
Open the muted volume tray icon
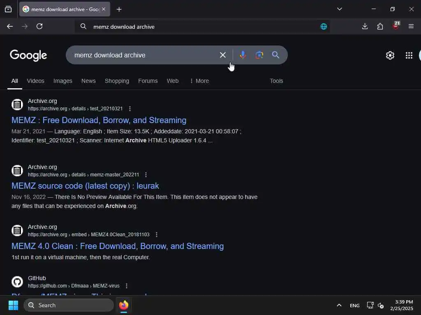coord(381,305)
